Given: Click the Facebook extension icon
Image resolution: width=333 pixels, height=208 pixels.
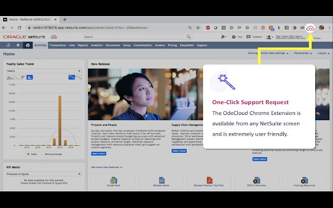Looking at the screenshot, I should [287, 28].
